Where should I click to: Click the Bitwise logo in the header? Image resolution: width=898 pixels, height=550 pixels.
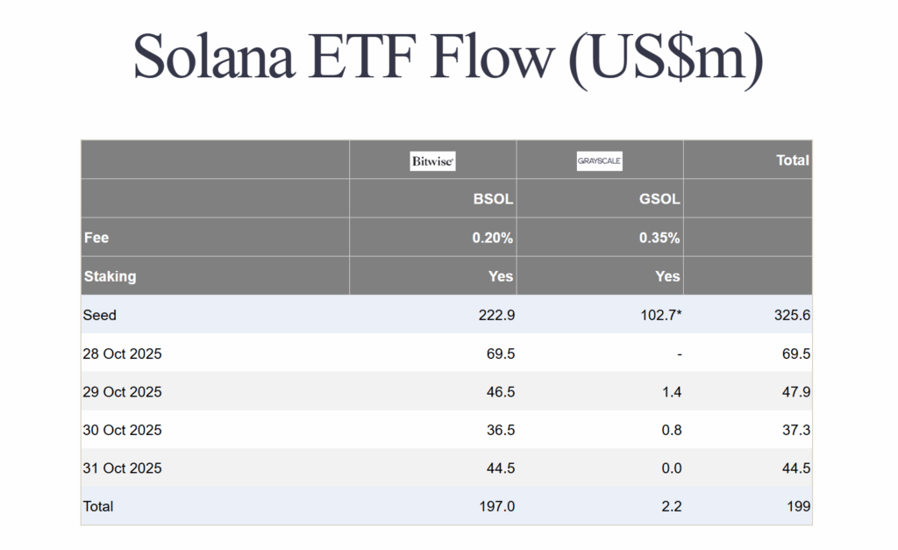433,161
